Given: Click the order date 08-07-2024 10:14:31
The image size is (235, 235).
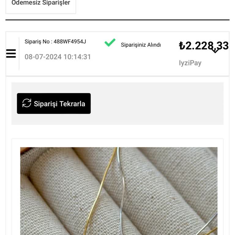Looking at the screenshot, I should [x=58, y=57].
